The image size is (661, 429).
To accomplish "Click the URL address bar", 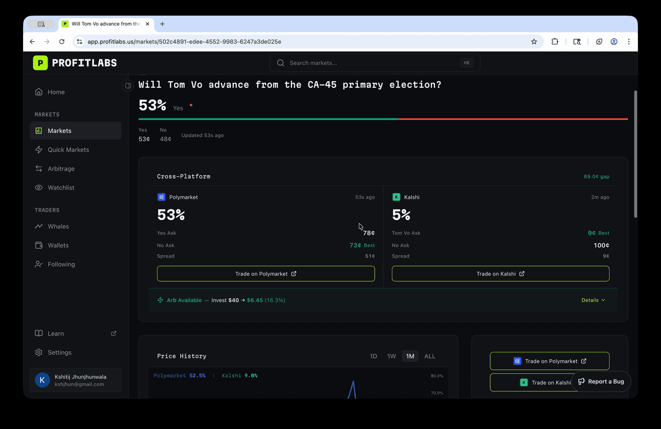I will coord(307,42).
